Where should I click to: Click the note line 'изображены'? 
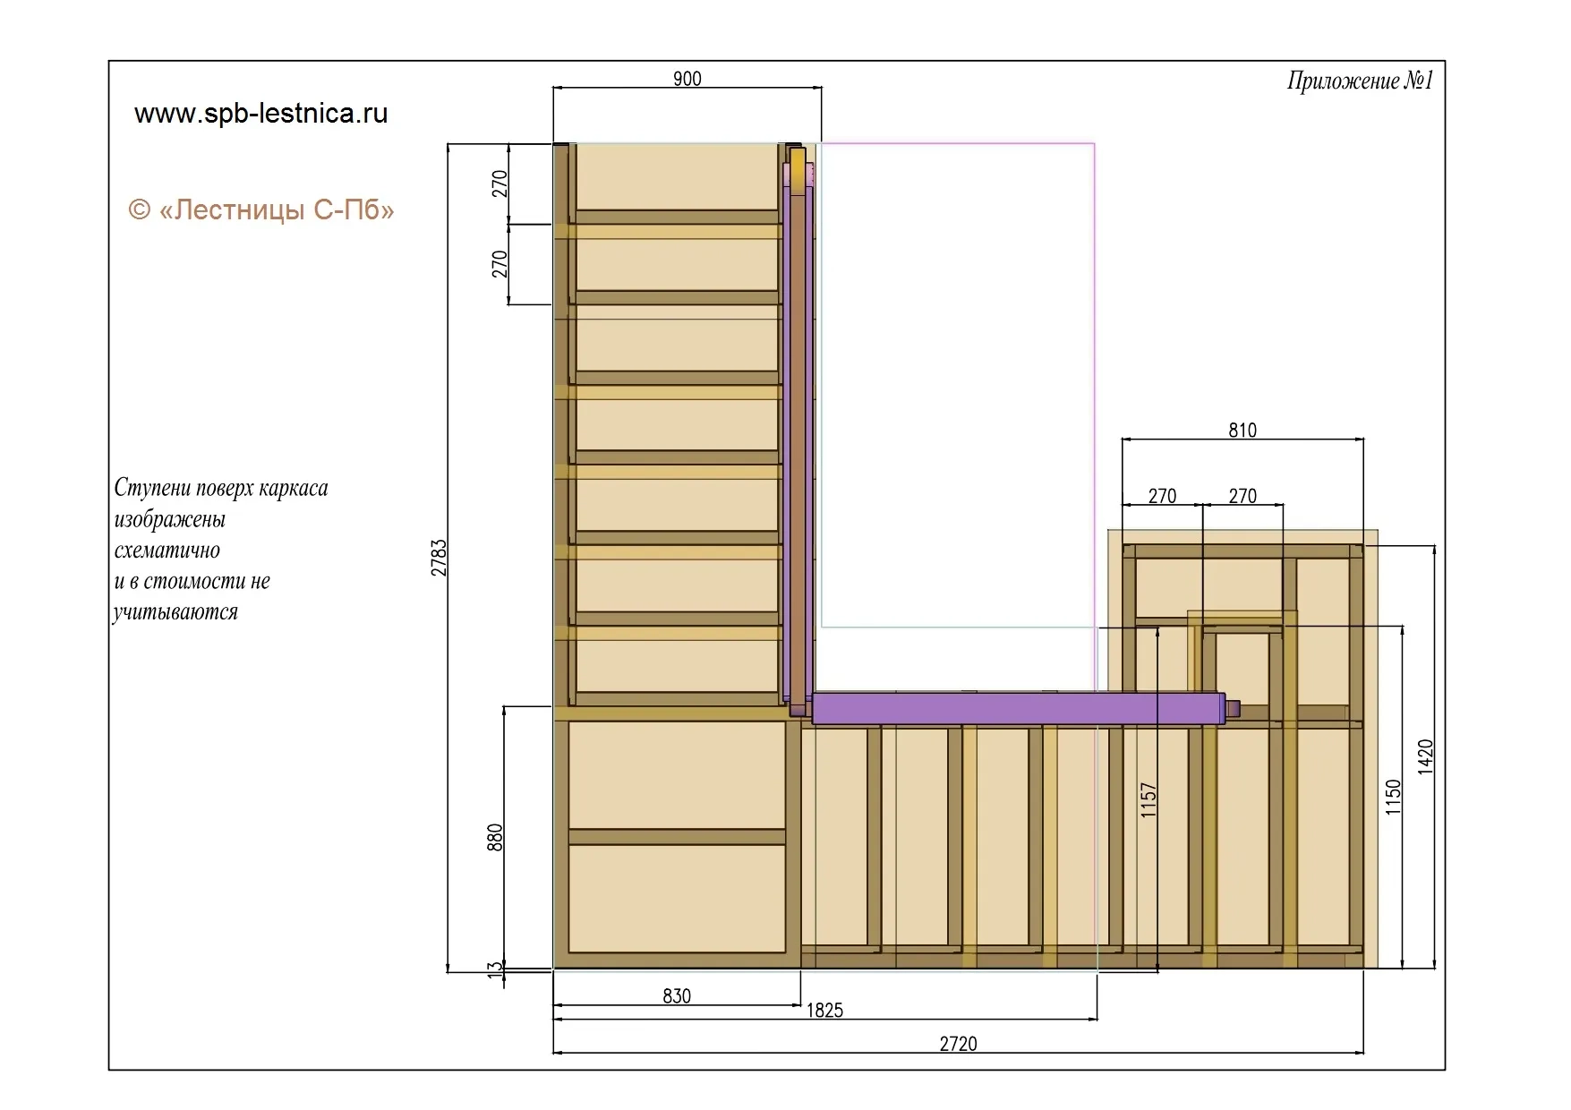[x=169, y=519]
